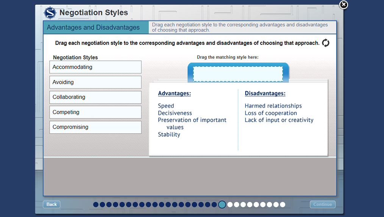Click the first white dot after current
This screenshot has height=217, width=384.
(x=230, y=204)
